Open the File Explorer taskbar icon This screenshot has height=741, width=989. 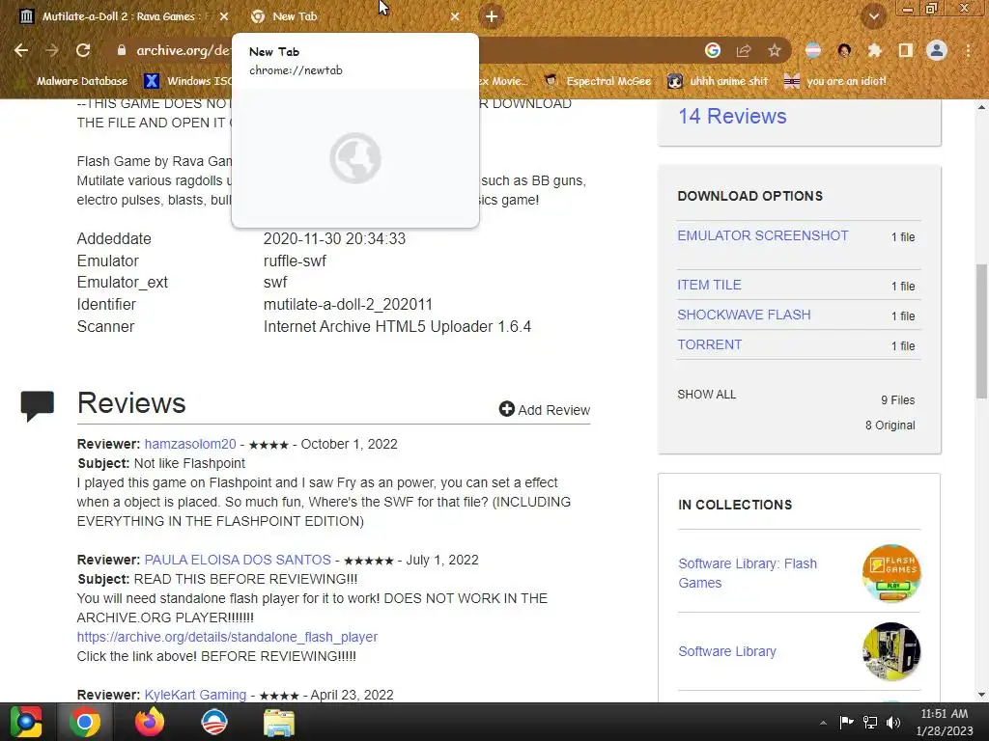(279, 722)
